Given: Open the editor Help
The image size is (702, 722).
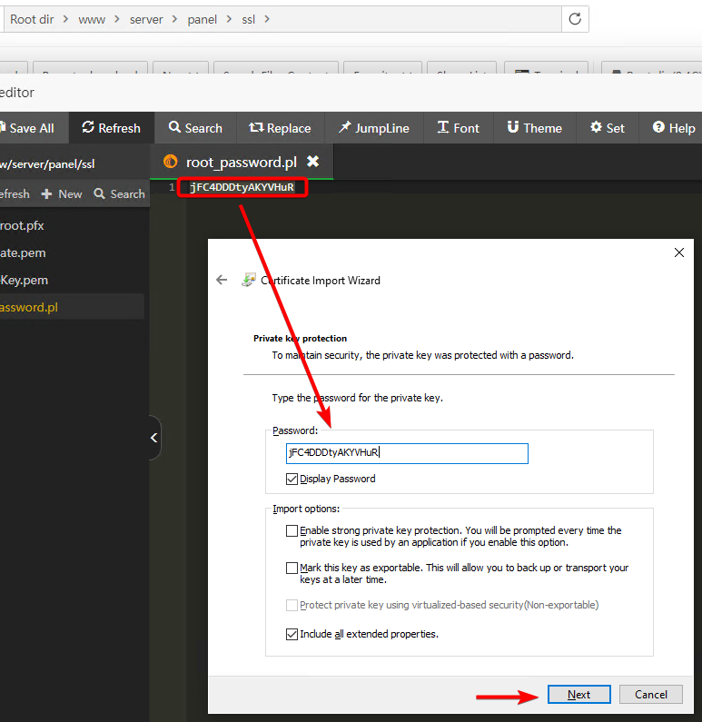Looking at the screenshot, I should (673, 128).
